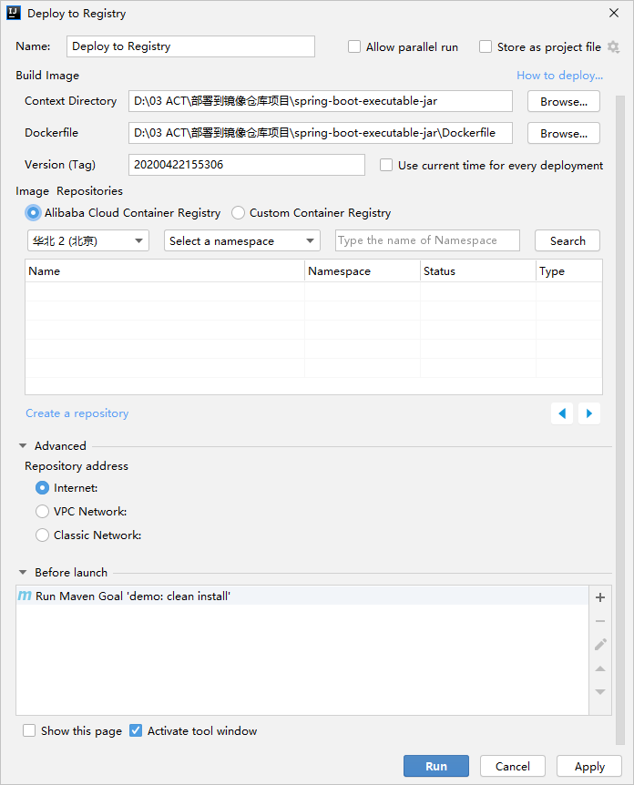Uncheck Activate tool window

click(136, 730)
